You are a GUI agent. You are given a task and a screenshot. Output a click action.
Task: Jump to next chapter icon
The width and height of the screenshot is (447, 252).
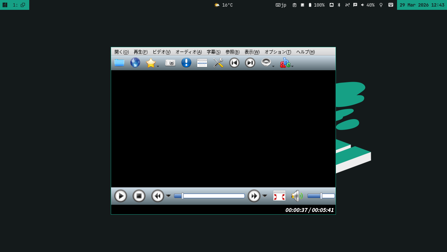[x=250, y=63]
